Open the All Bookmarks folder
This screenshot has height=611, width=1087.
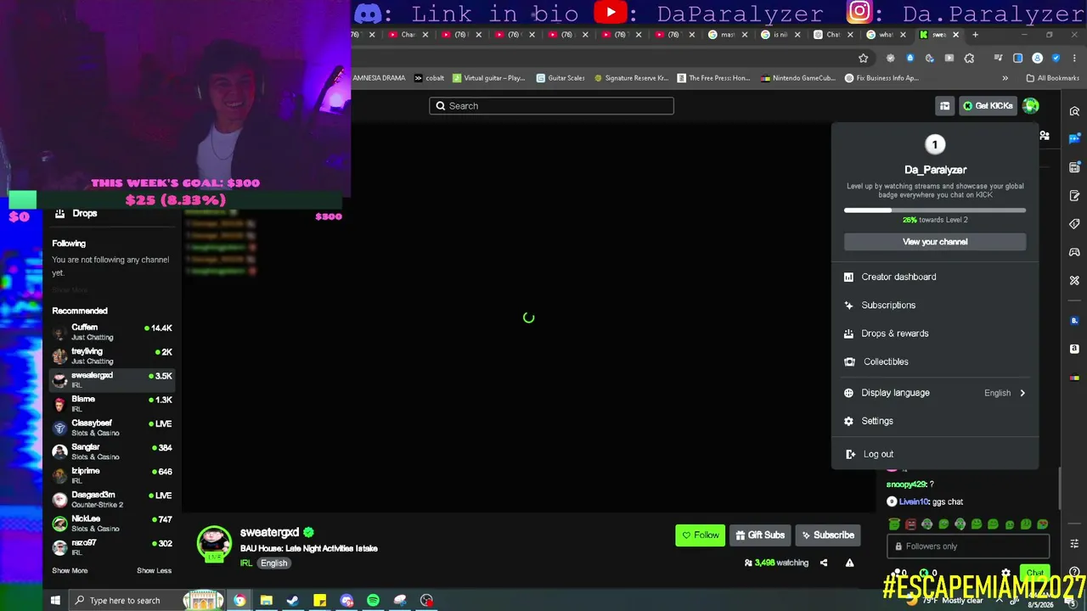pyautogui.click(x=1053, y=78)
